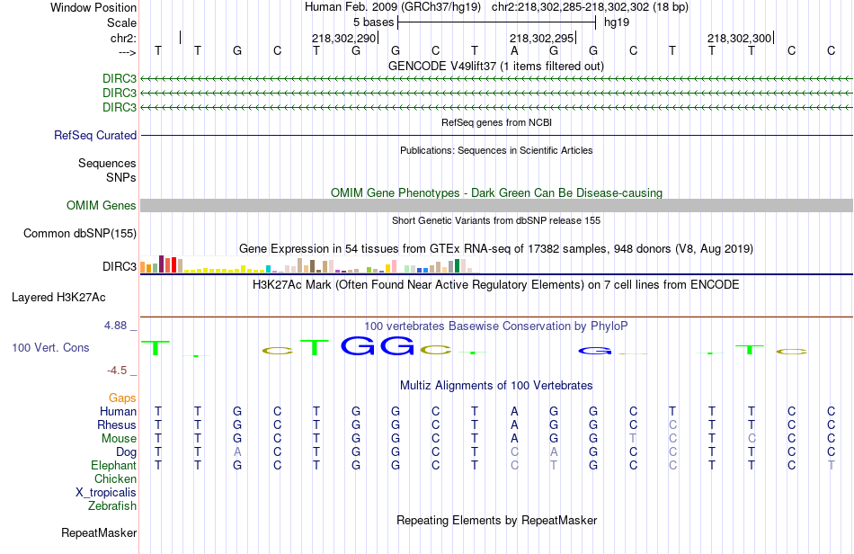
Task: Open the RepeatMasker track label
Action: 99,532
